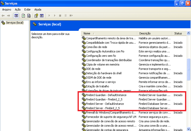The width and height of the screenshot is (191, 131).
Task: Click gear icon next to Conexões de rede
Action: tap(84, 47)
